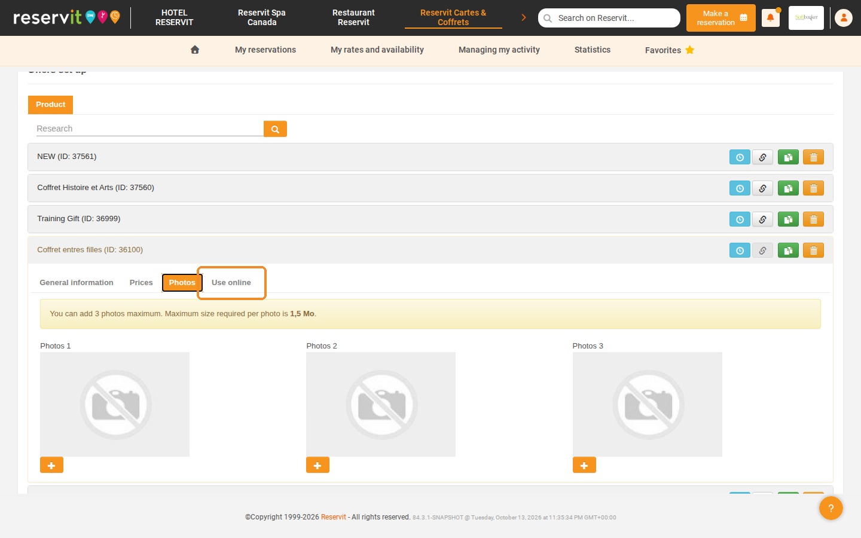
Task: Delete Coffret entres filles product
Action: point(813,250)
